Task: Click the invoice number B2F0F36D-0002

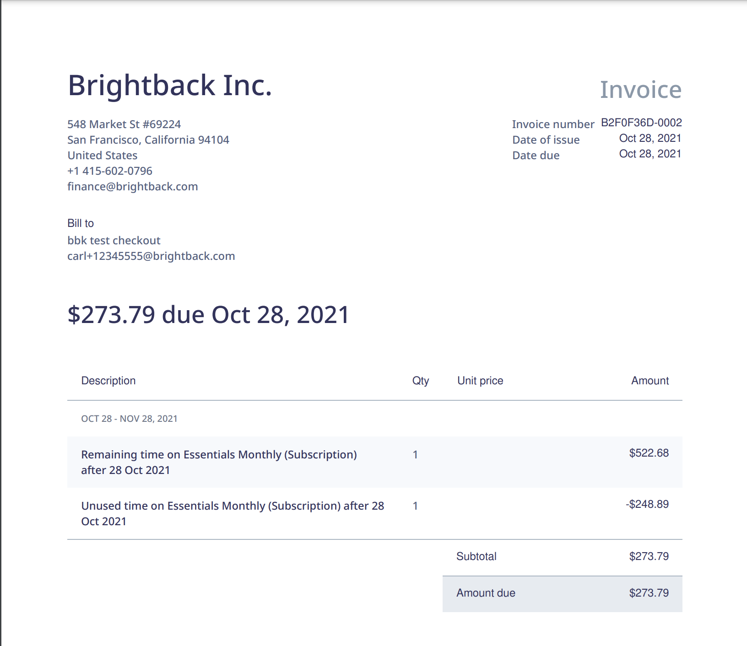Action: click(641, 123)
